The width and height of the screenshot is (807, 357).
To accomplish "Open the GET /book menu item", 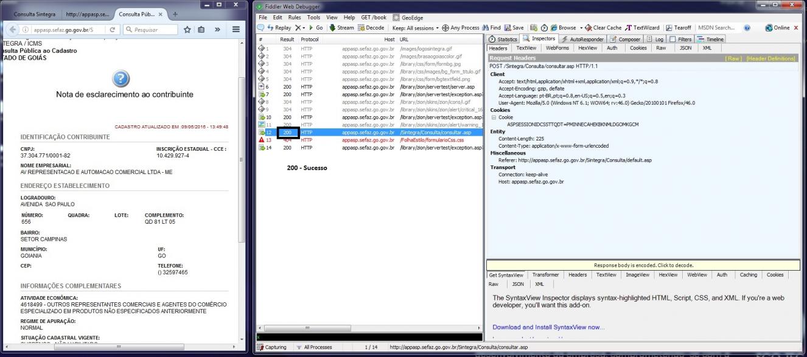I will point(374,18).
